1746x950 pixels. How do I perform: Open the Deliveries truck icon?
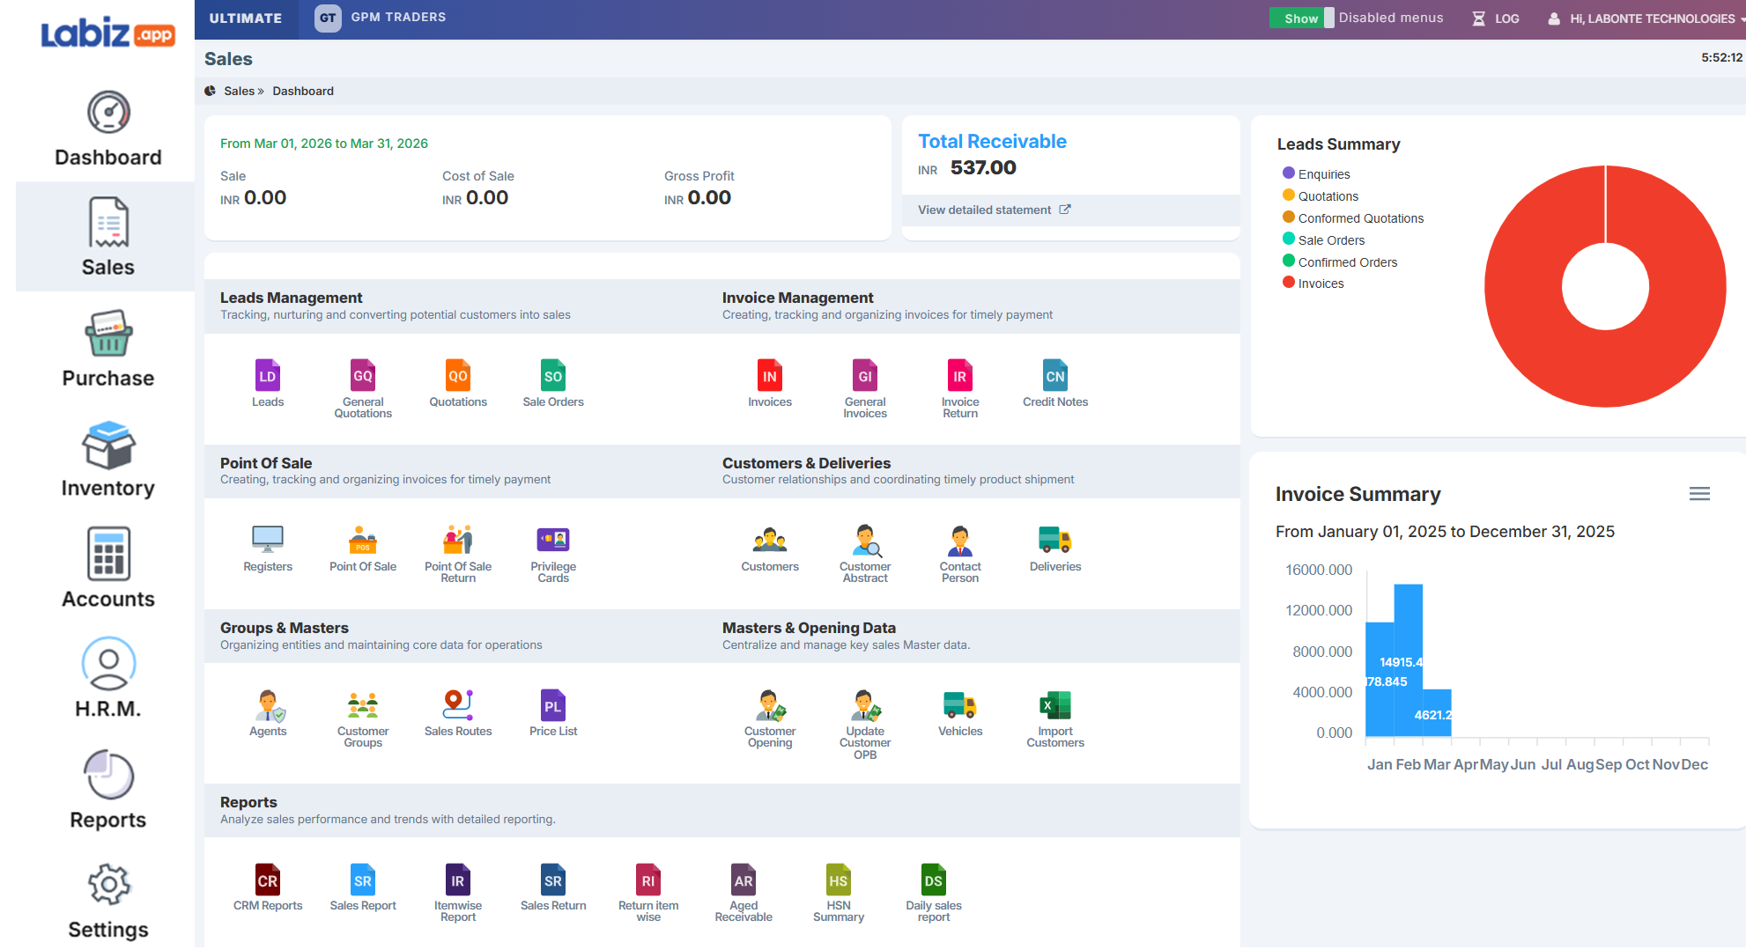1055,539
